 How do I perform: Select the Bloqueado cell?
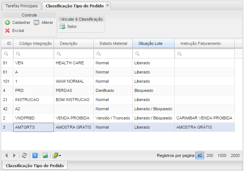[154, 90]
